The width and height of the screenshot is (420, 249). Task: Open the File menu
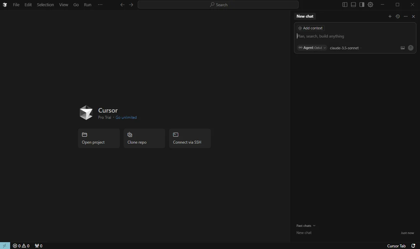tap(16, 5)
